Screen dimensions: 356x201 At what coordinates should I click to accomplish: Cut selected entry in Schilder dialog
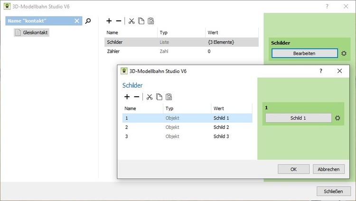(x=150, y=97)
